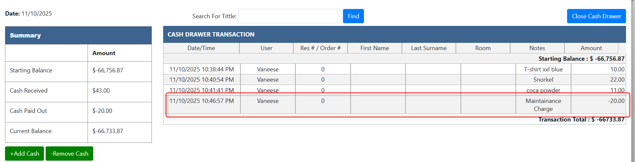Click the Find button

pos(353,16)
